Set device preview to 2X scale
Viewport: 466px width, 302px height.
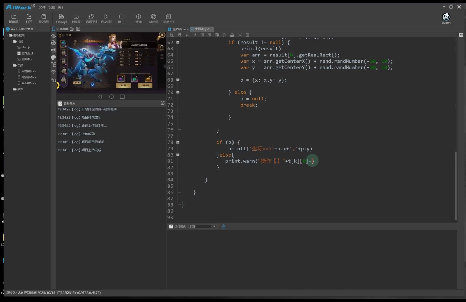[78, 29]
